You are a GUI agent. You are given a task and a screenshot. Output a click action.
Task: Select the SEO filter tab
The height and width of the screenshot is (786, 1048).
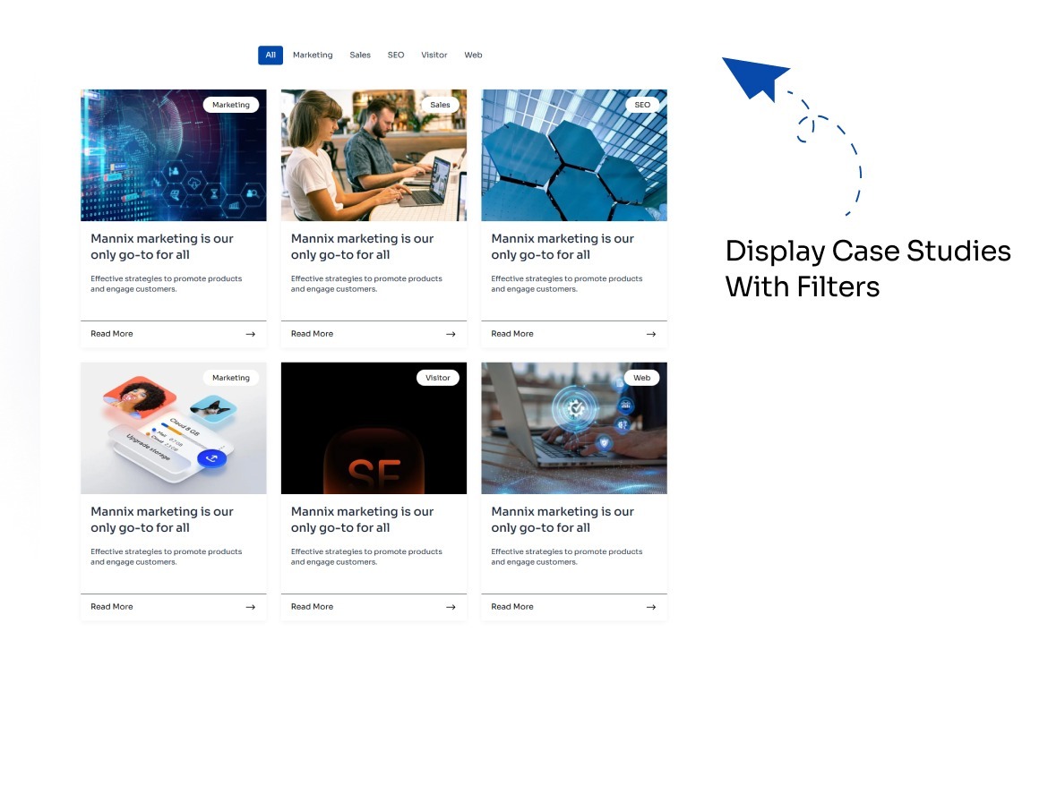coord(395,55)
